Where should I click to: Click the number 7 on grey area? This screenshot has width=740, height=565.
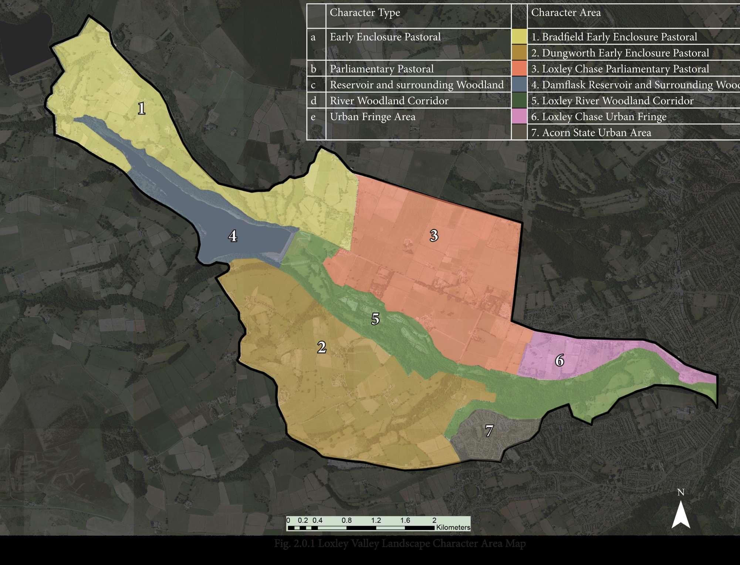coord(489,431)
